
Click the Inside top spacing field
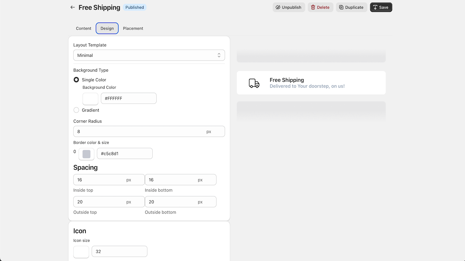[109, 180]
